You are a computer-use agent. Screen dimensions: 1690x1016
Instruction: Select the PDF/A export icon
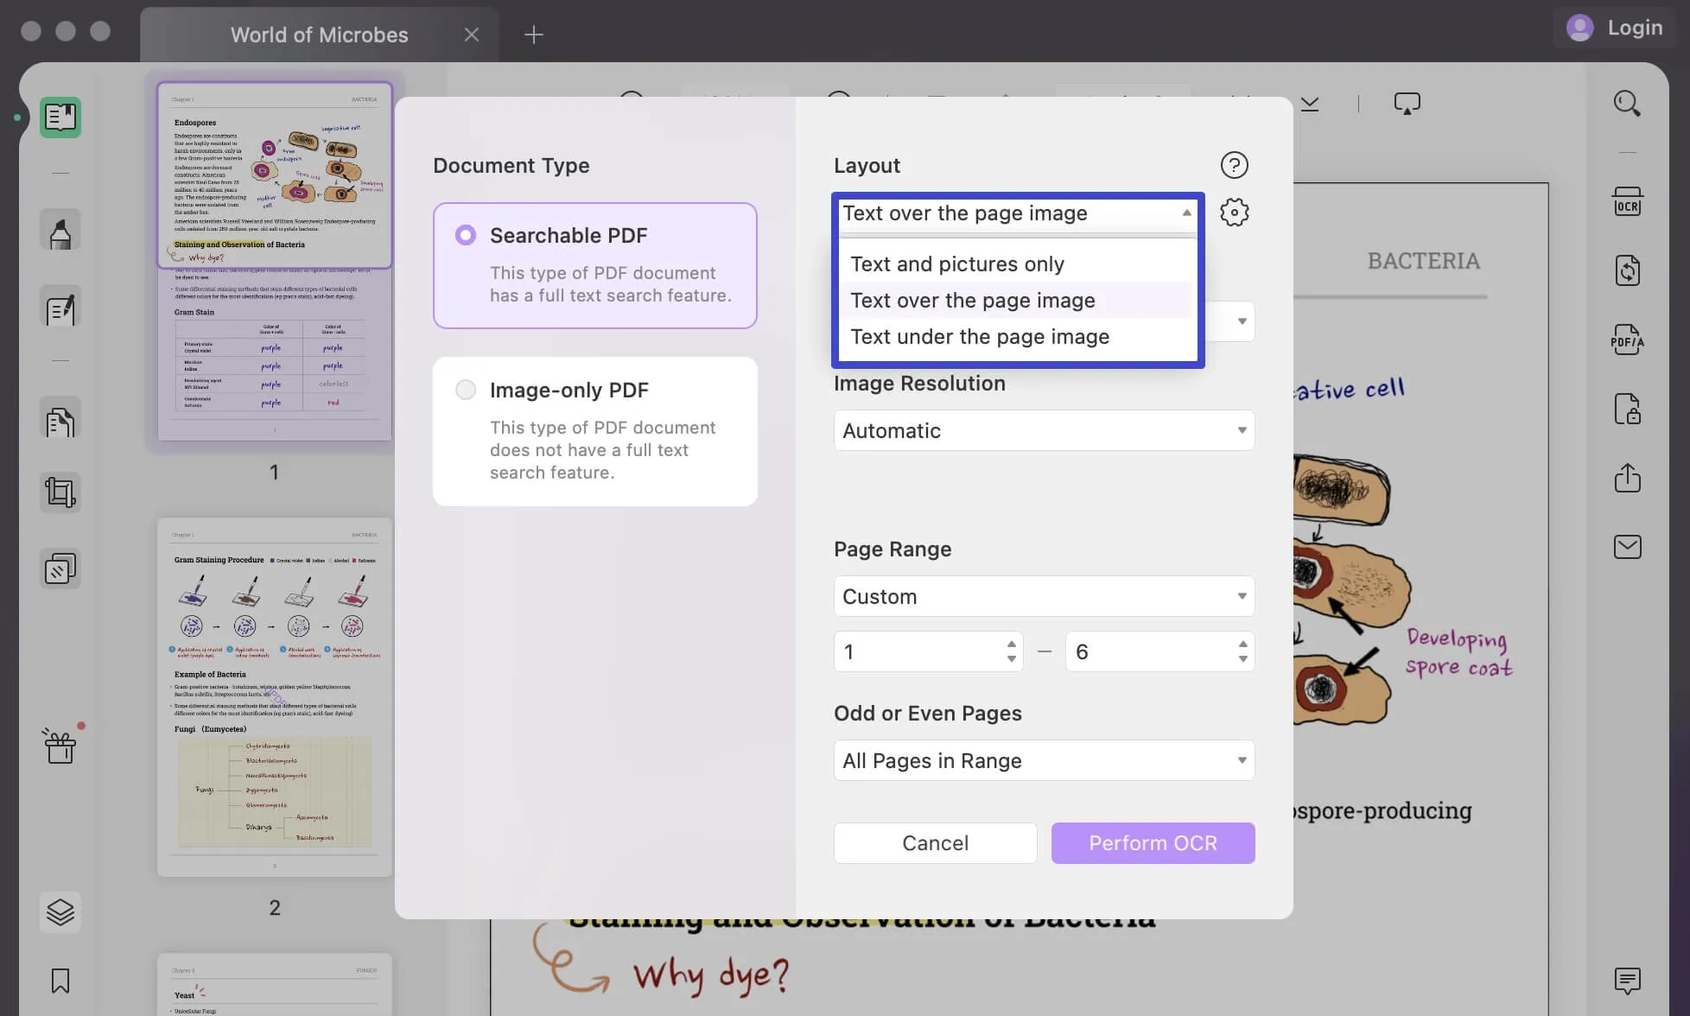(1627, 340)
